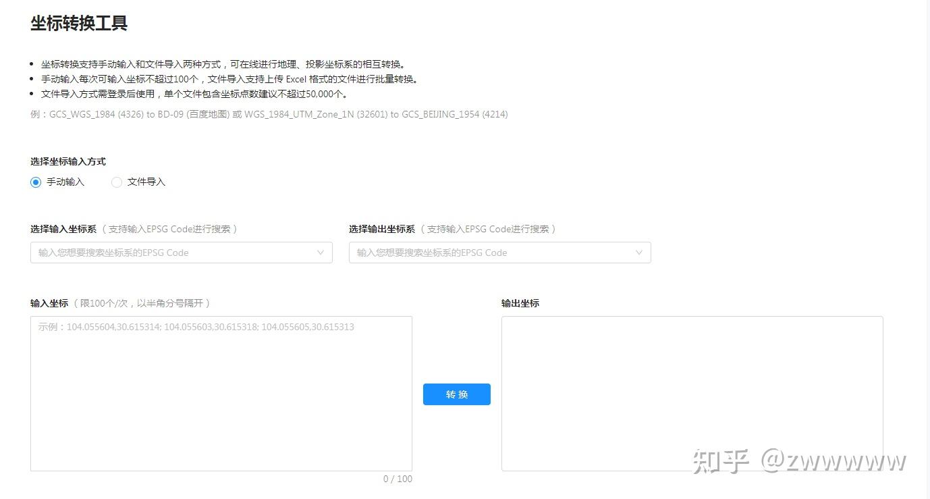This screenshot has width=930, height=499.
Task: Expand the output coordinate system list via its chevron
Action: (x=638, y=253)
